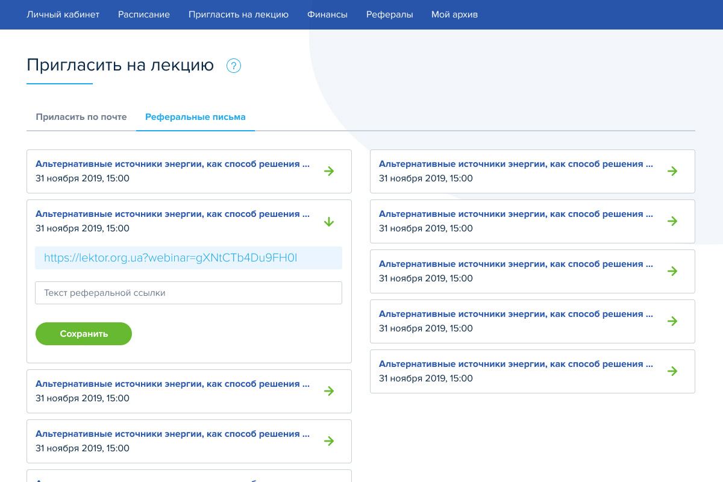Open the second lecture card in the right column
This screenshot has height=482, width=723.
tap(672, 221)
